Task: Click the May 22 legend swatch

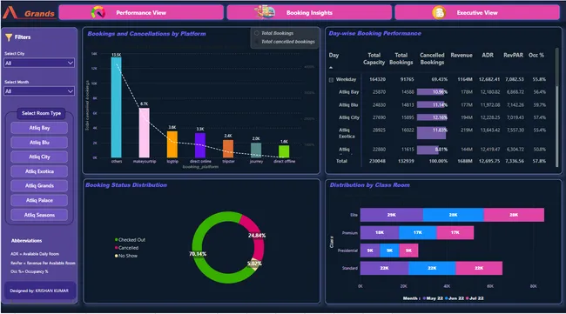Action: 424,298
